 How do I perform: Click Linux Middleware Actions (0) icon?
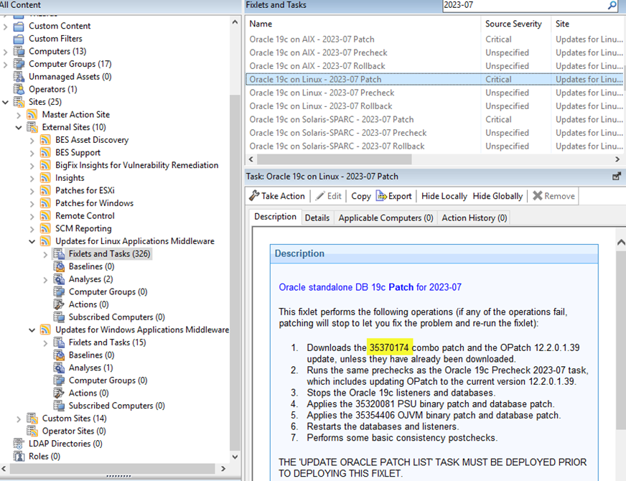59,304
